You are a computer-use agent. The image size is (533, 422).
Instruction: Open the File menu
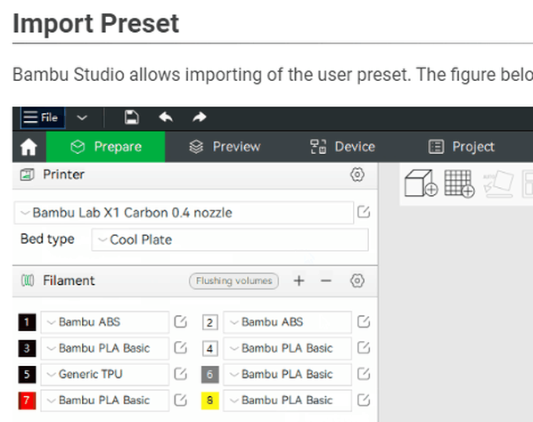pyautogui.click(x=43, y=118)
